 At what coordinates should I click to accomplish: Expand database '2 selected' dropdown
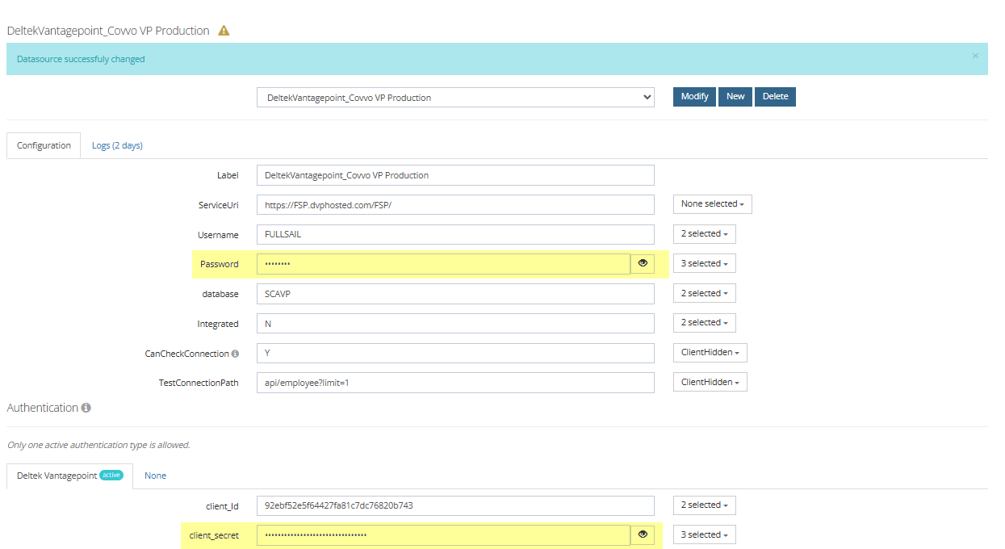point(704,293)
